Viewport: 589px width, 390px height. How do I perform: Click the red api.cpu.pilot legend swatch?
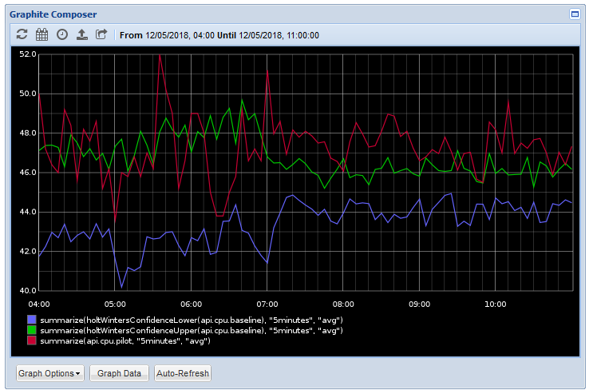point(32,340)
